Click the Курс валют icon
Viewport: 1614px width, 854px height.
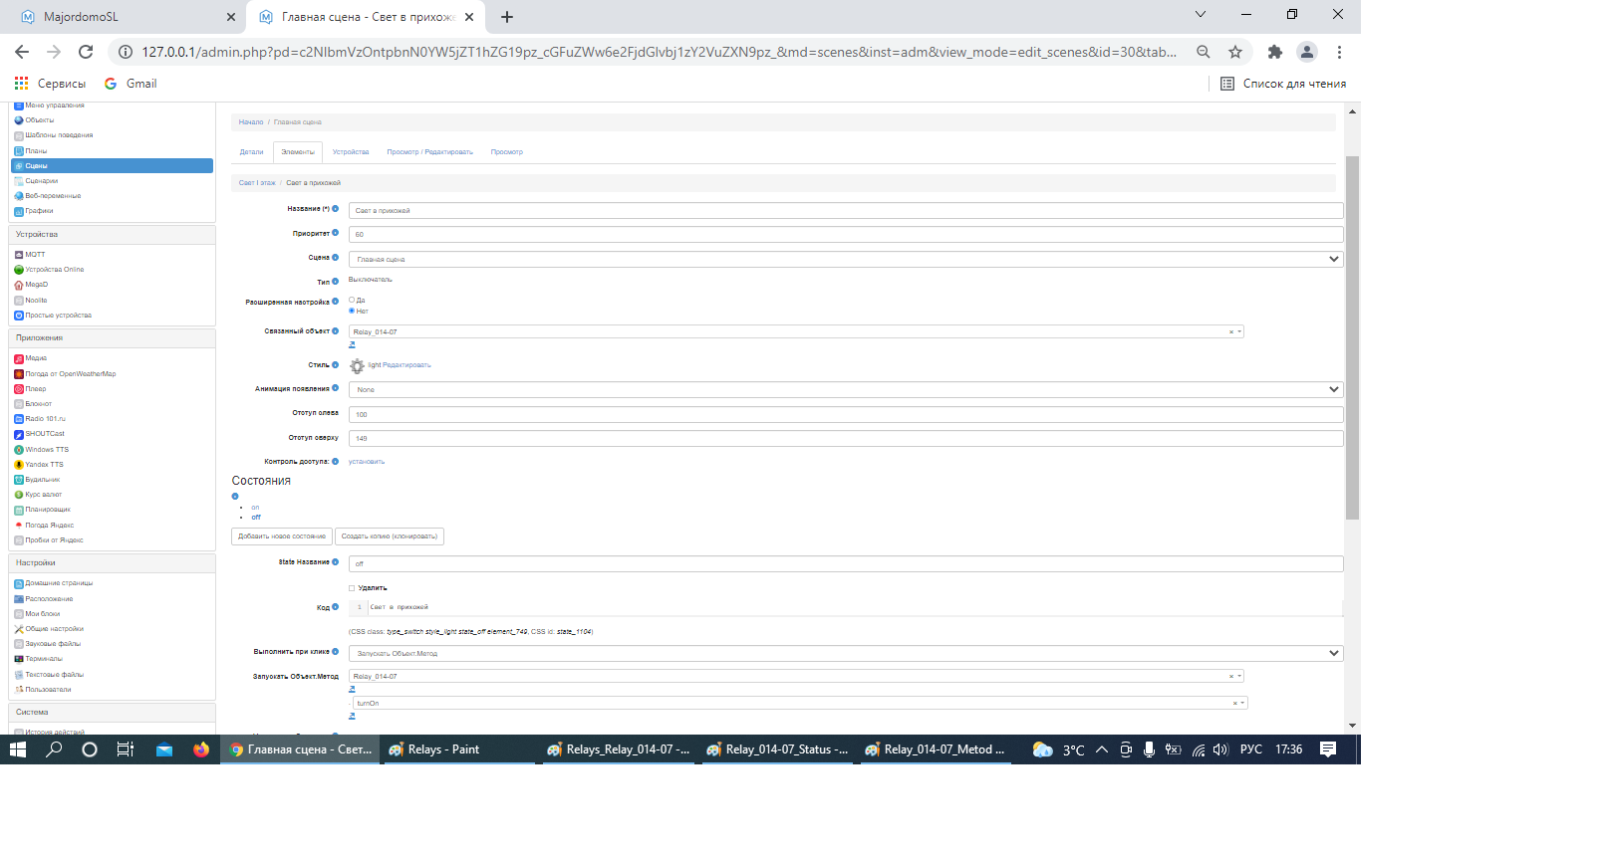click(19, 495)
